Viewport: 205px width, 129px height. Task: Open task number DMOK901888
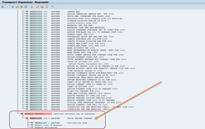click(41, 123)
